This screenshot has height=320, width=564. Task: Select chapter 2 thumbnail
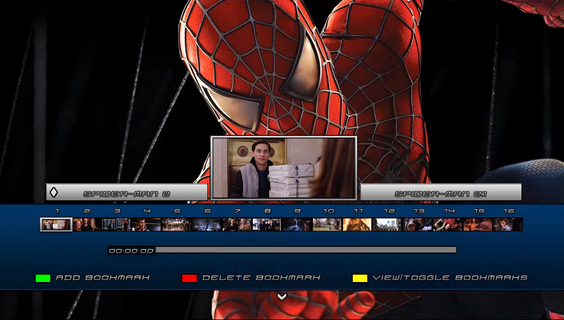point(86,225)
